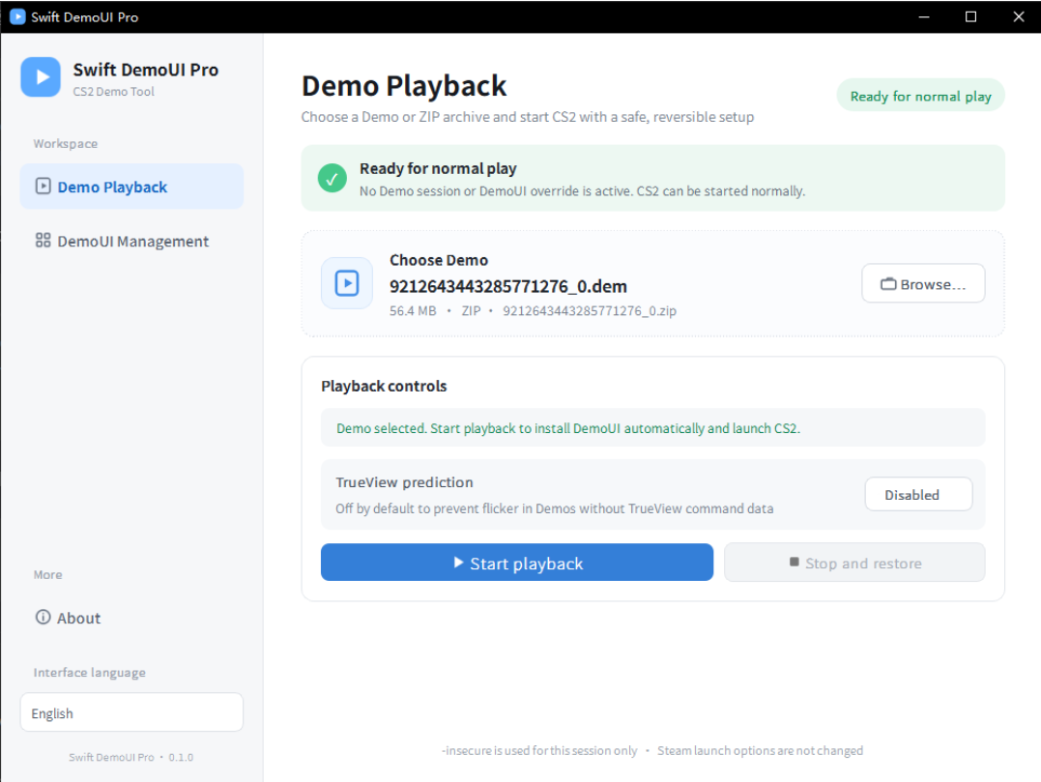Minimize the Swift DemoUI Pro window
This screenshot has width=1041, height=782.
(923, 16)
